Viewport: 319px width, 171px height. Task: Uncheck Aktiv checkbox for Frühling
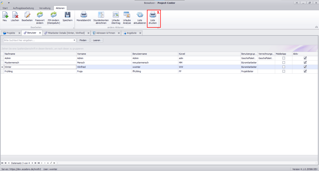coord(305,71)
